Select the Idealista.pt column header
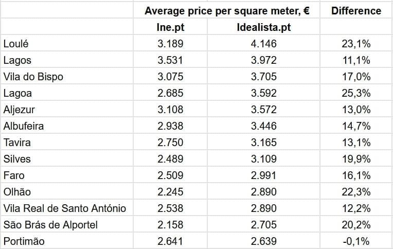The height and width of the screenshot is (249, 393). coord(264,27)
